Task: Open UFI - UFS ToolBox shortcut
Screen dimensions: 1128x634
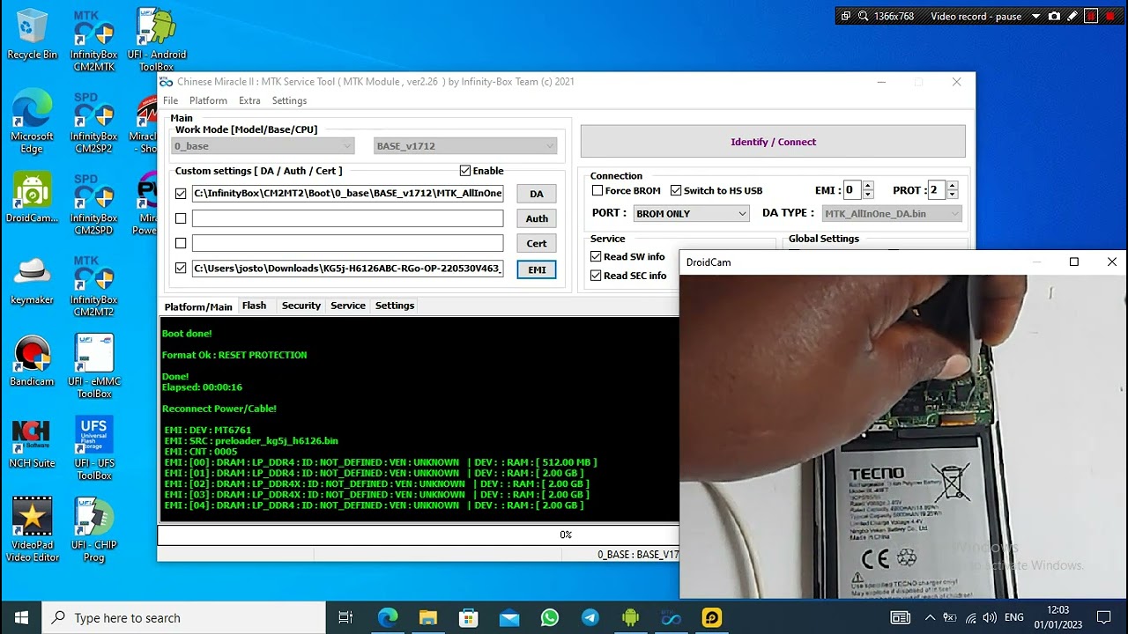Action: click(93, 449)
